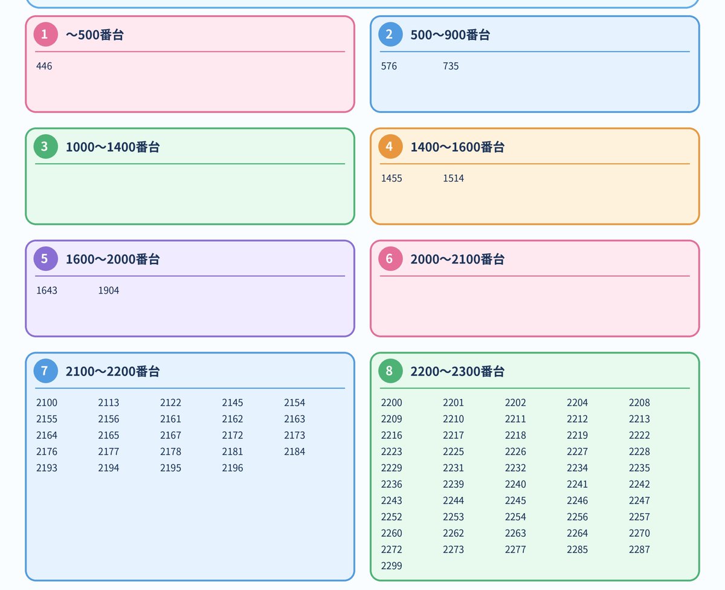725x590 pixels.
Task: Click number 2252
Action: pyautogui.click(x=391, y=517)
